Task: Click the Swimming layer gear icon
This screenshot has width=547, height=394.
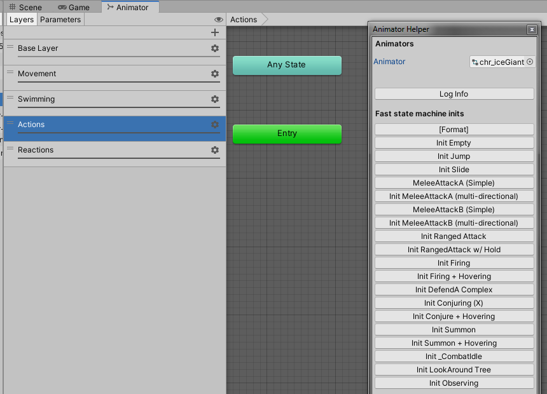Action: click(x=214, y=99)
